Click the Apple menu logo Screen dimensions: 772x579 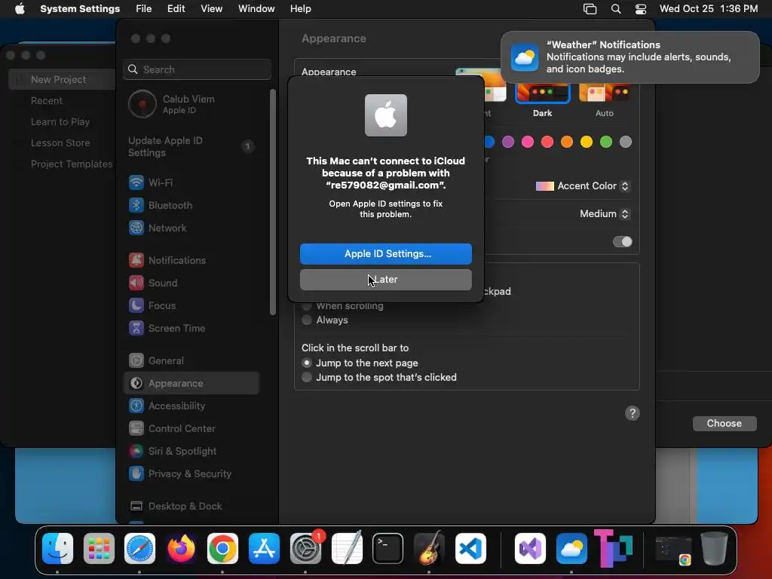(20, 9)
